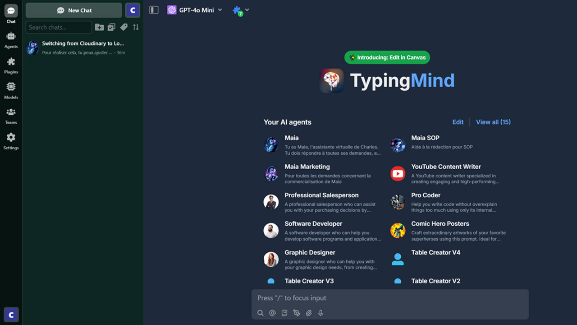
Task: Select the Graphic Designer agent
Action: [322, 260]
